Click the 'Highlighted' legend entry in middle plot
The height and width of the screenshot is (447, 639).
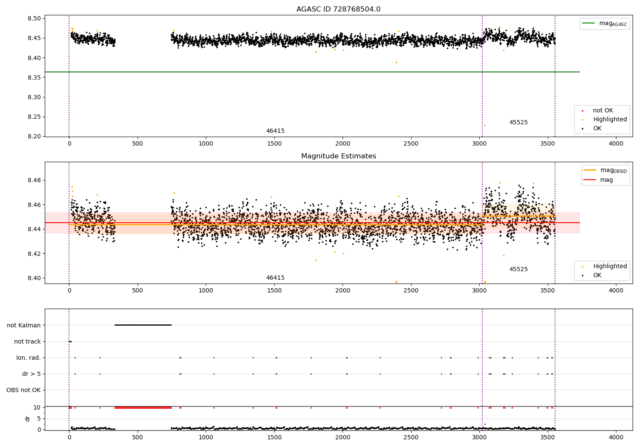610,266
